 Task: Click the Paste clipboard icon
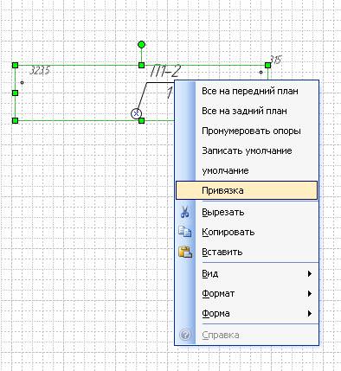click(185, 252)
